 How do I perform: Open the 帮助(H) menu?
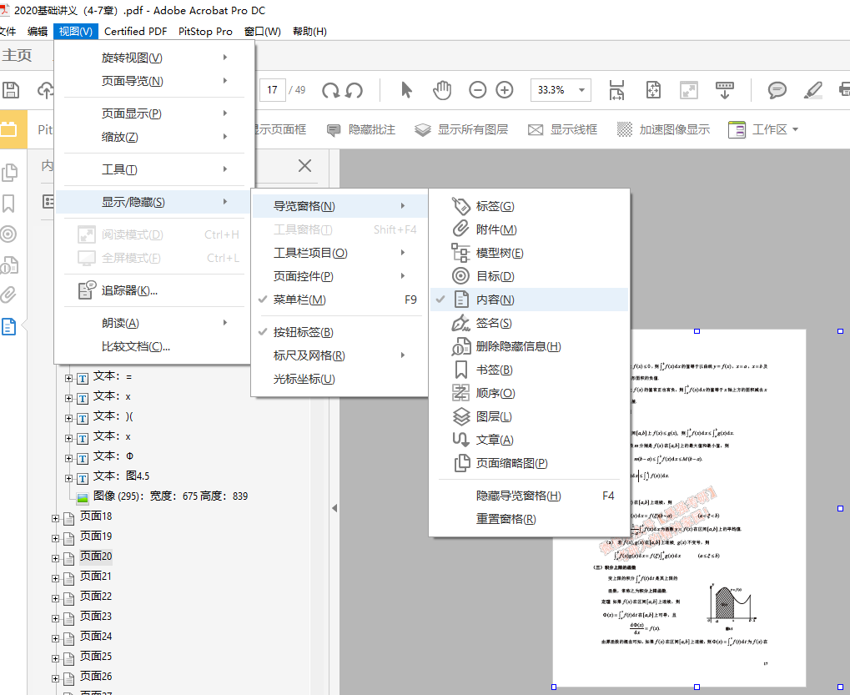(x=309, y=31)
